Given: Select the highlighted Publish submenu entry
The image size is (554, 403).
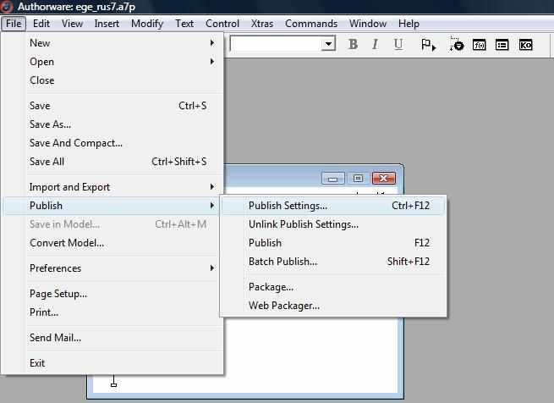Looking at the screenshot, I should (112, 206).
